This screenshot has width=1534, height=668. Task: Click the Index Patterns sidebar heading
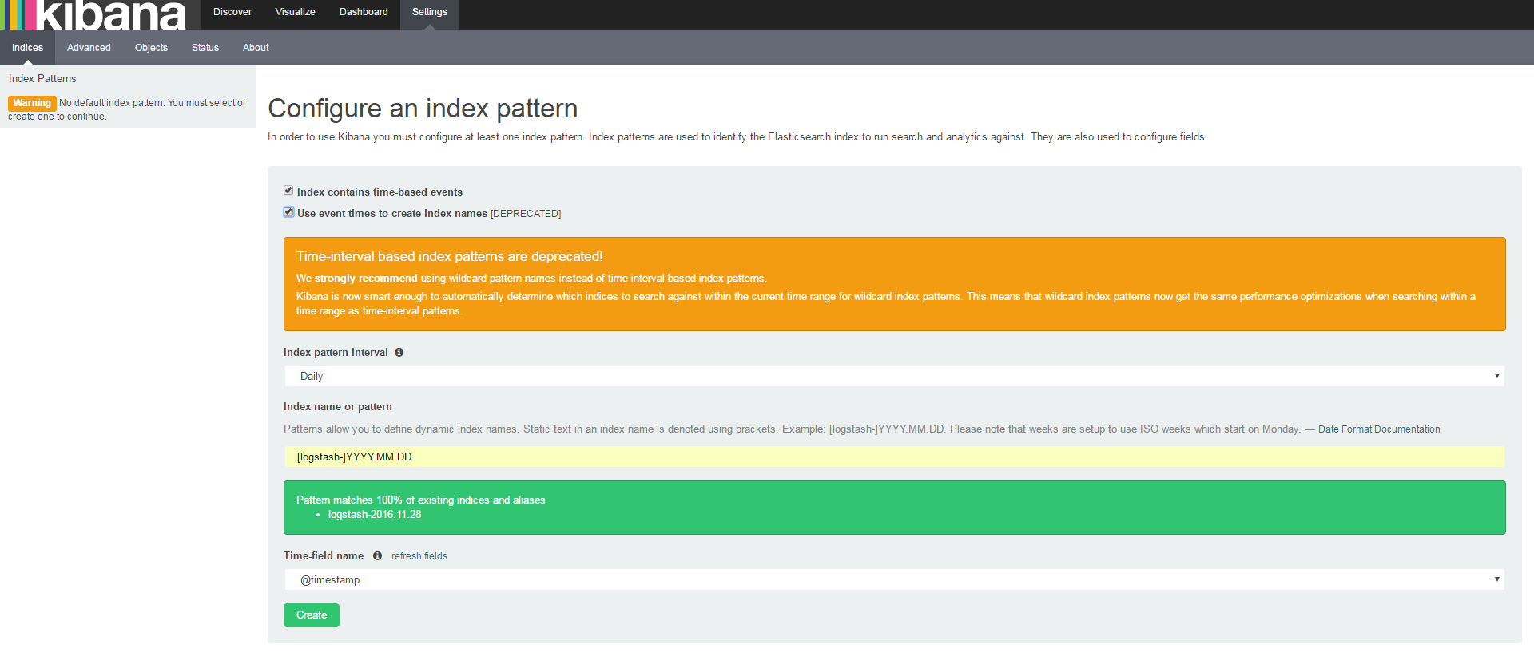coord(42,79)
